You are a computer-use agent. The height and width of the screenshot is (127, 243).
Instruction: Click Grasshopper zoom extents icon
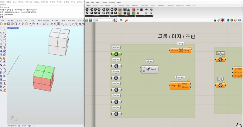pyautogui.click(x=116, y=20)
